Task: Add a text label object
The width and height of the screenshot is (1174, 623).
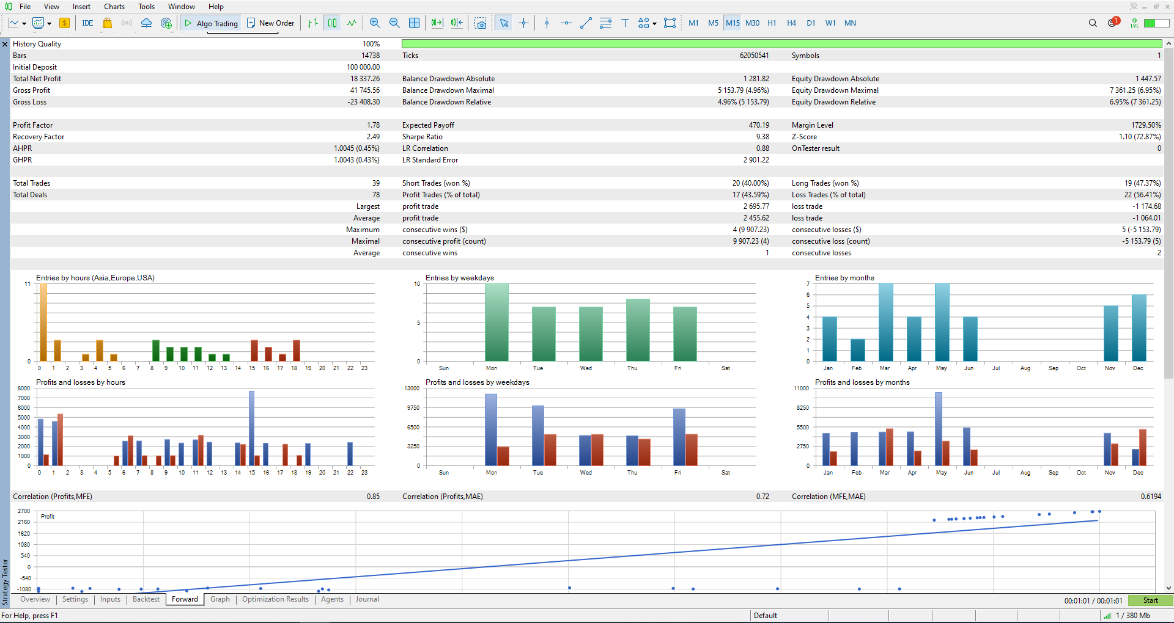Action: [625, 23]
